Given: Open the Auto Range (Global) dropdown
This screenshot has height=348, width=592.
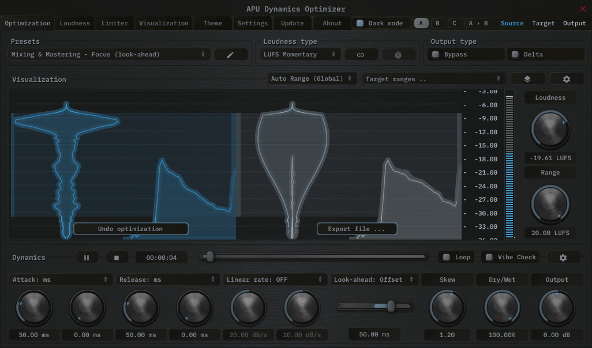Looking at the screenshot, I should (x=312, y=79).
